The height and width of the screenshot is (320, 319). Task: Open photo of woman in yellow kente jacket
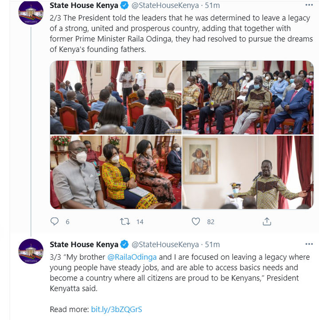coord(116,172)
